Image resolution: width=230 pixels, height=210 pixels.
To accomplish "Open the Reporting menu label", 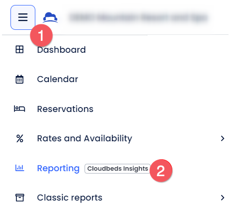I will point(58,169).
